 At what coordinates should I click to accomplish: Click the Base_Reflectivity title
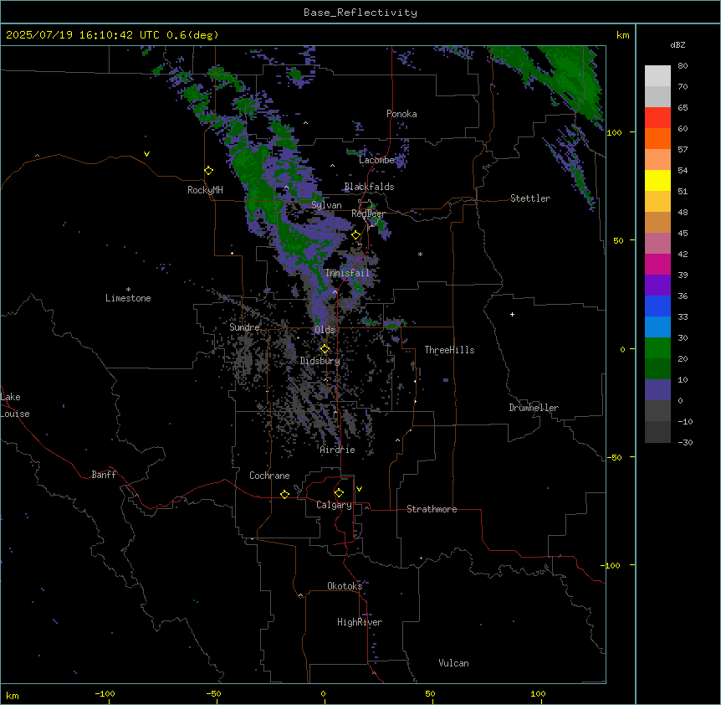360,13
